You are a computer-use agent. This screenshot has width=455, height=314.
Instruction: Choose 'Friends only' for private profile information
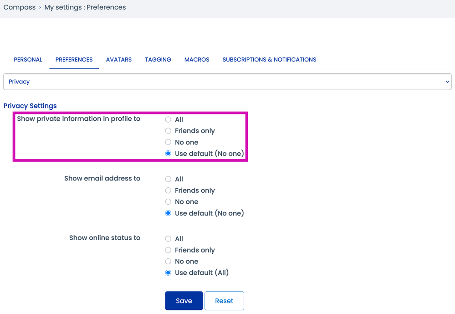coord(168,131)
